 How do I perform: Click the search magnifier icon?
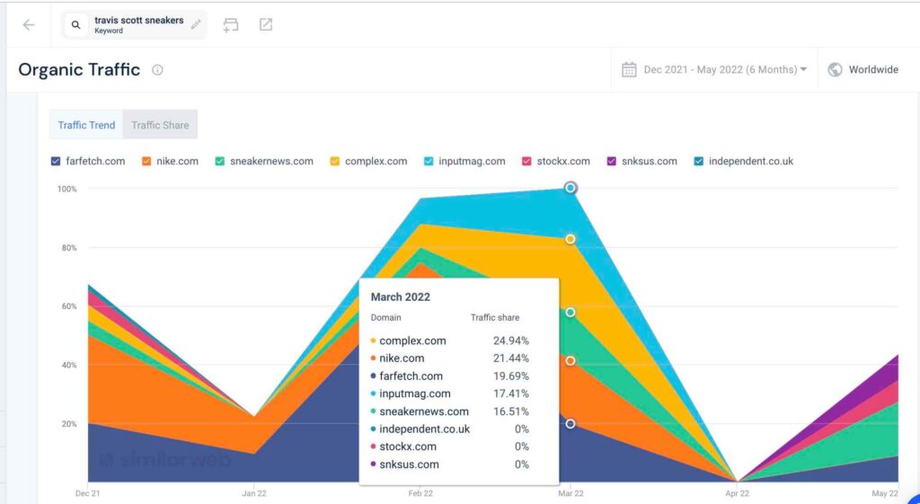coord(76,25)
